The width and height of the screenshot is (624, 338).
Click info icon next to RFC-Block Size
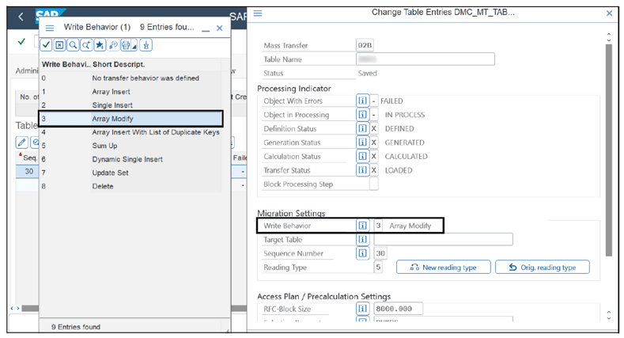pos(362,309)
